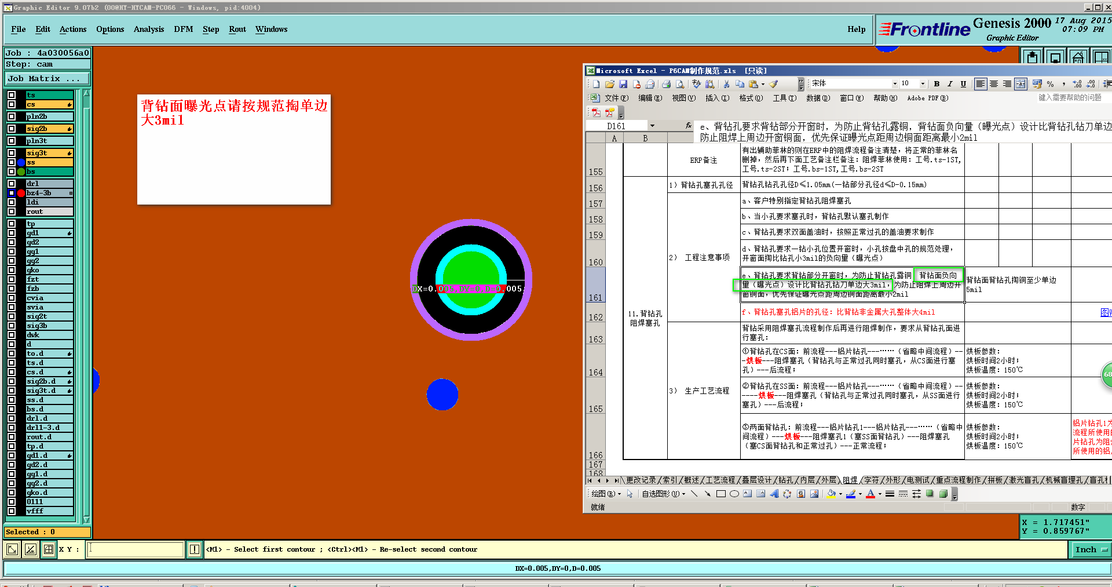This screenshot has width=1112, height=587.
Task: Click the Merge and Center icon
Action: tap(1020, 84)
